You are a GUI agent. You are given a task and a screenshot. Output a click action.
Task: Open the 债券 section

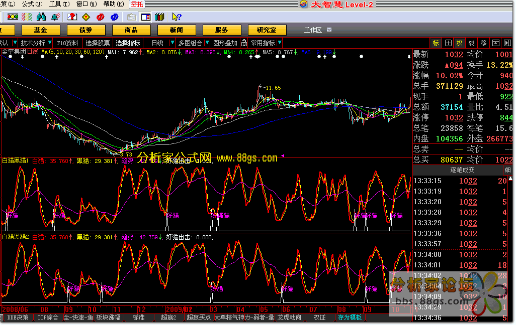[86, 30]
